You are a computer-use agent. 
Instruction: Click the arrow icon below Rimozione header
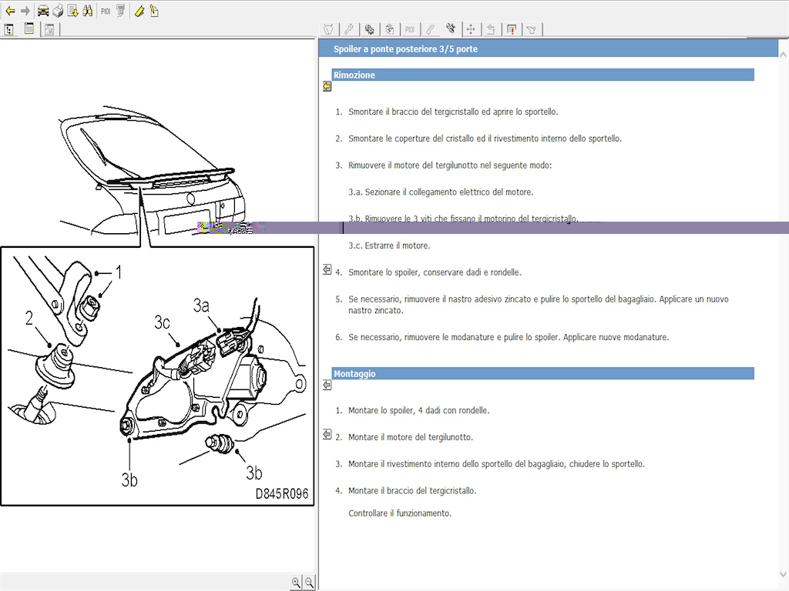click(327, 87)
